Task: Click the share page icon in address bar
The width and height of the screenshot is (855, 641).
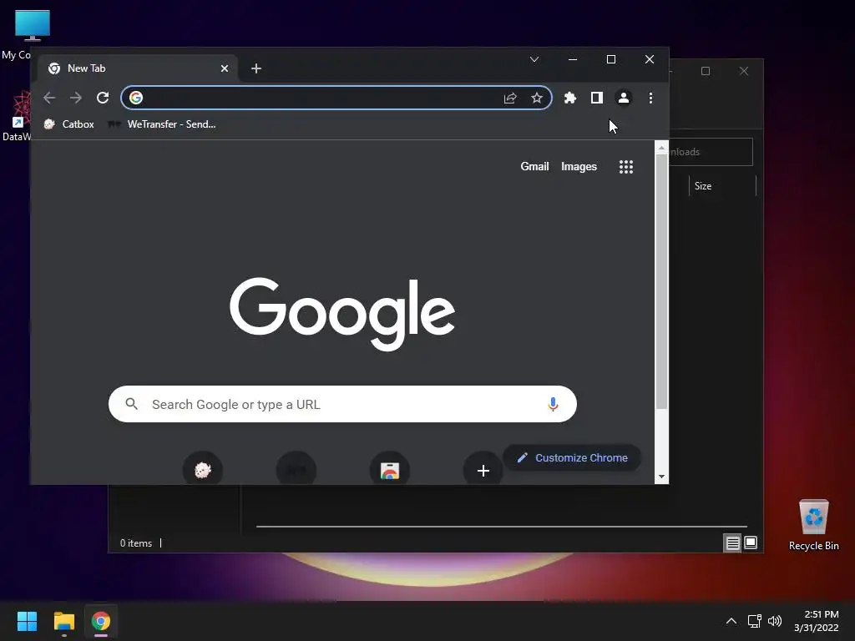Action: 510,98
